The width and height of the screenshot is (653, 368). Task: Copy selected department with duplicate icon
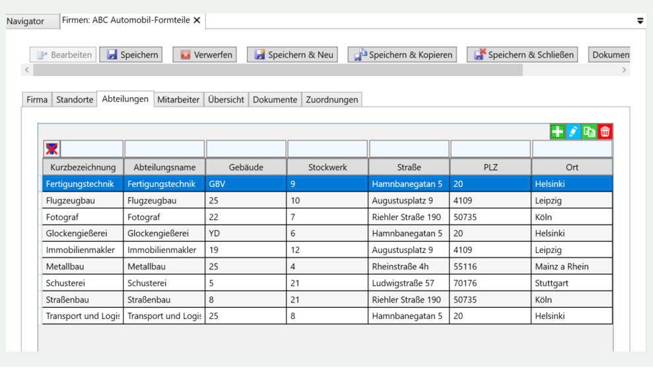pyautogui.click(x=589, y=131)
